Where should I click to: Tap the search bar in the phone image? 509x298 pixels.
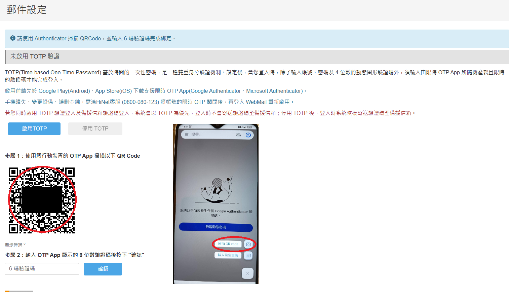[217, 135]
